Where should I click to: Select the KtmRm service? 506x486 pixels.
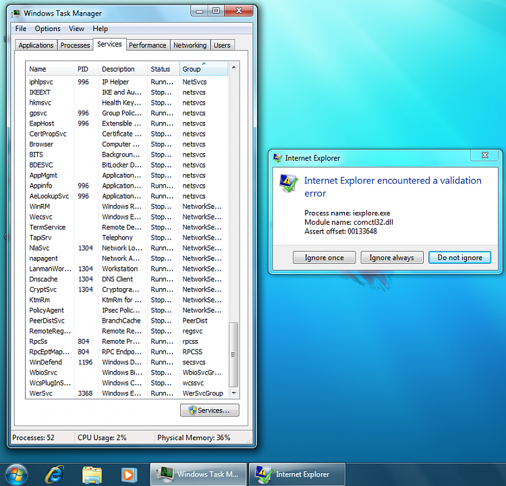point(127,300)
